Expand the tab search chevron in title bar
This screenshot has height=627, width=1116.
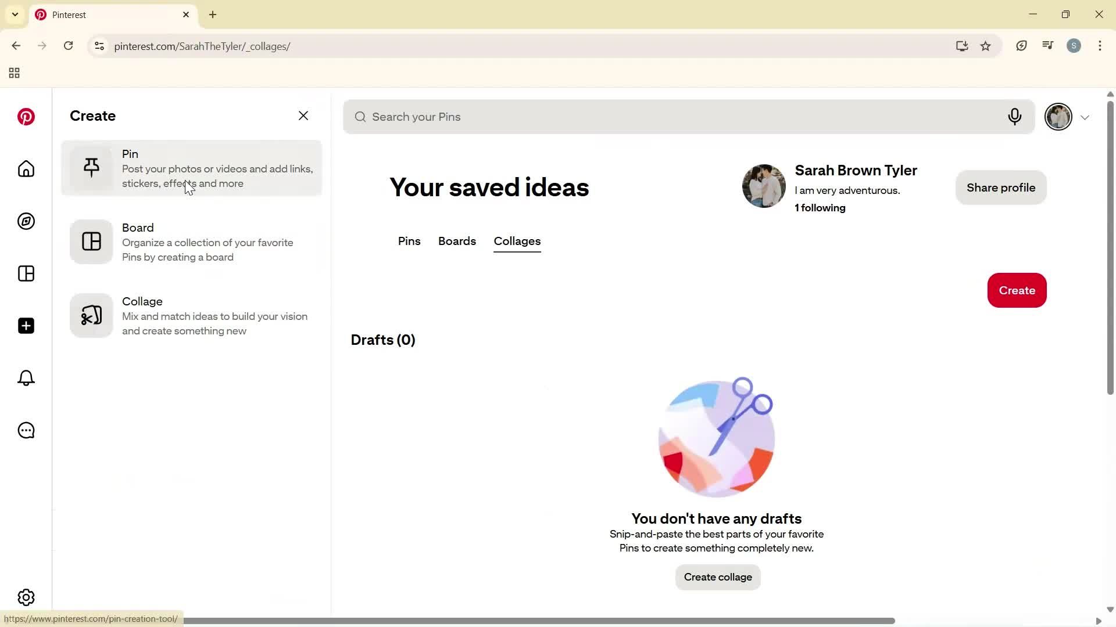point(15,15)
